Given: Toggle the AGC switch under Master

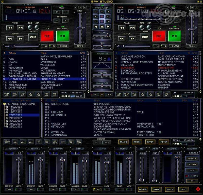Looking at the screenshot, I should coord(97,189).
